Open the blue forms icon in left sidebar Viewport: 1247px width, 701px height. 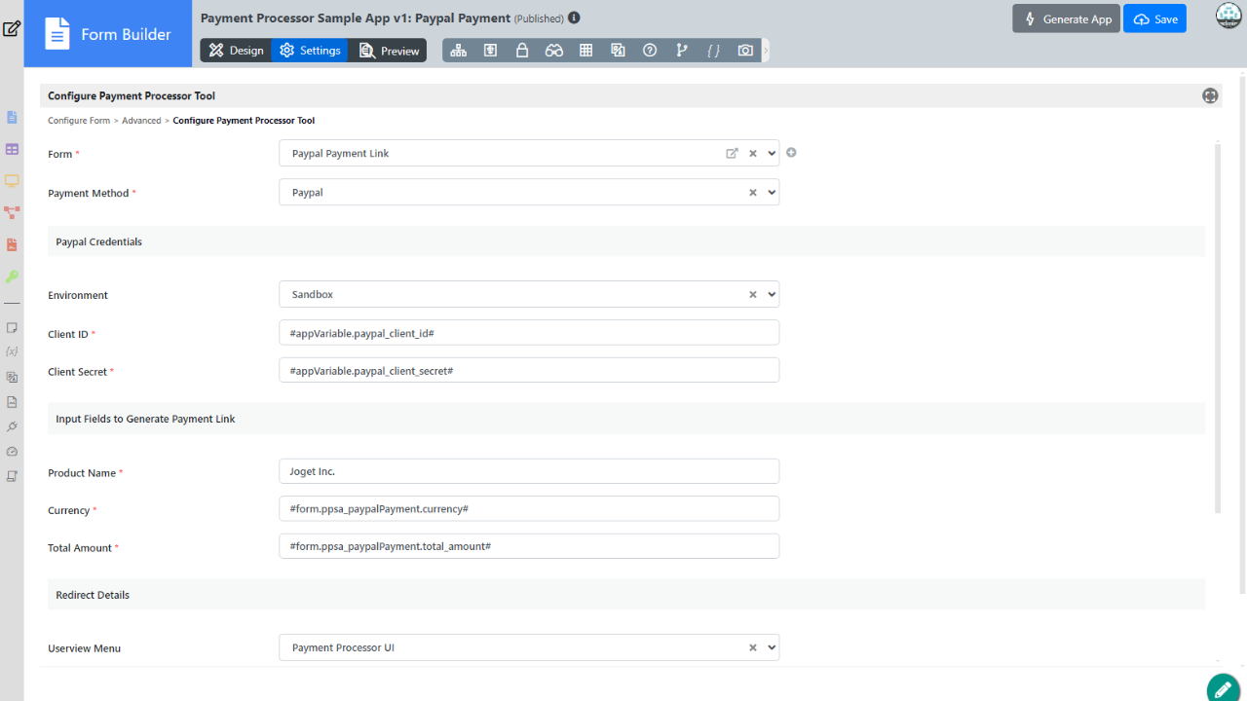point(12,117)
